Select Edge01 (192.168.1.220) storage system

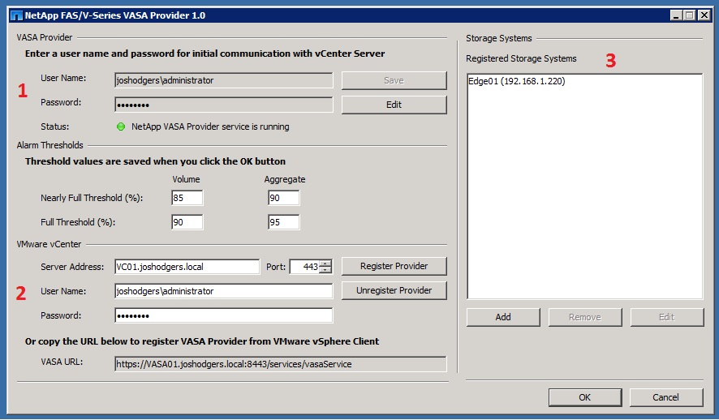pyautogui.click(x=516, y=82)
